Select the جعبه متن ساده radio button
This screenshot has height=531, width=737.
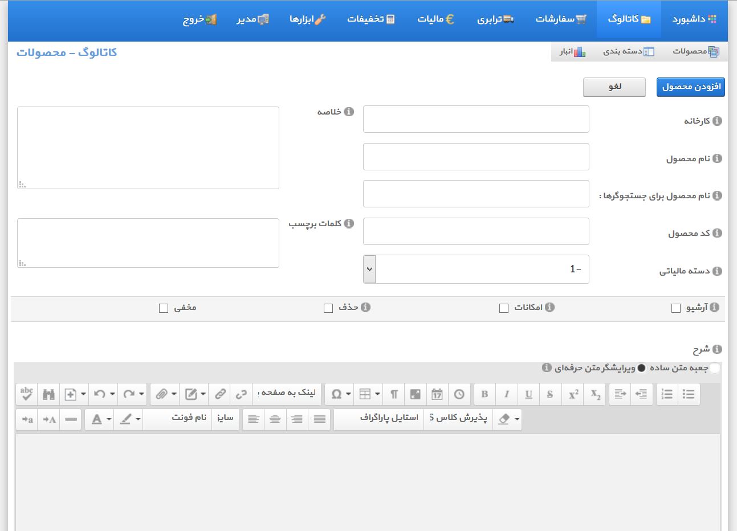coord(715,368)
